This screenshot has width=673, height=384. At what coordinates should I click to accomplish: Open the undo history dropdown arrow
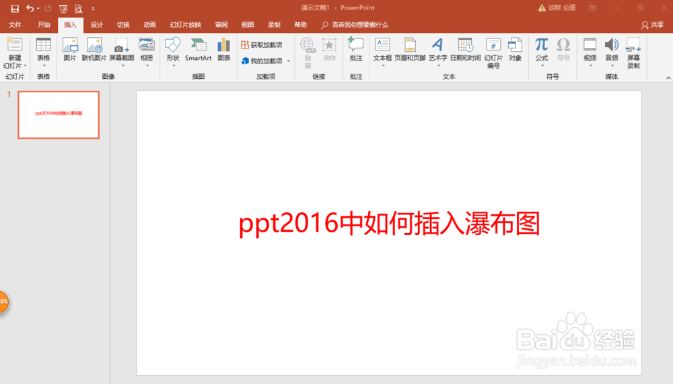click(x=38, y=9)
